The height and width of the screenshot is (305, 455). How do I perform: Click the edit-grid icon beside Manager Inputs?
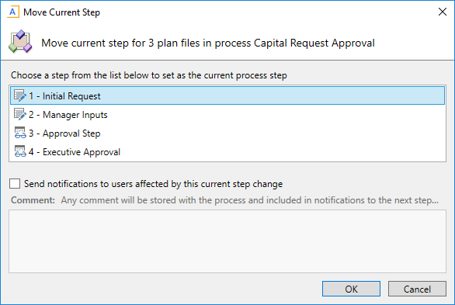coord(20,114)
